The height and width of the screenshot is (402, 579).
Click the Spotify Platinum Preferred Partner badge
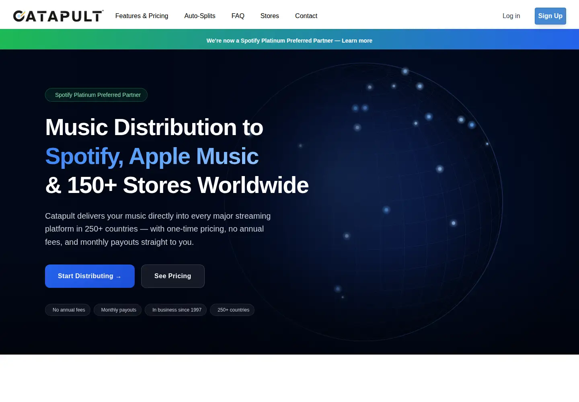click(96, 95)
